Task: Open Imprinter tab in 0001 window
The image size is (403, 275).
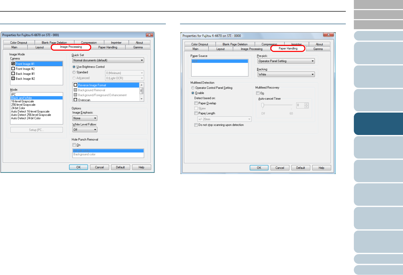Action: [x=116, y=43]
